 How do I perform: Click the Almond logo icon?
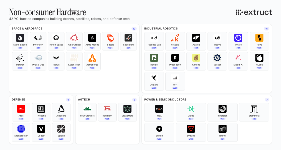coord(196,58)
